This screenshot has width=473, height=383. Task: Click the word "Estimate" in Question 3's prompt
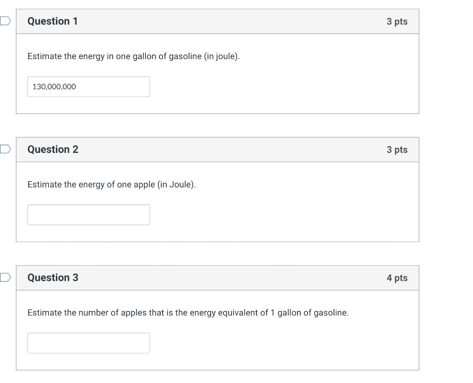pyautogui.click(x=44, y=313)
